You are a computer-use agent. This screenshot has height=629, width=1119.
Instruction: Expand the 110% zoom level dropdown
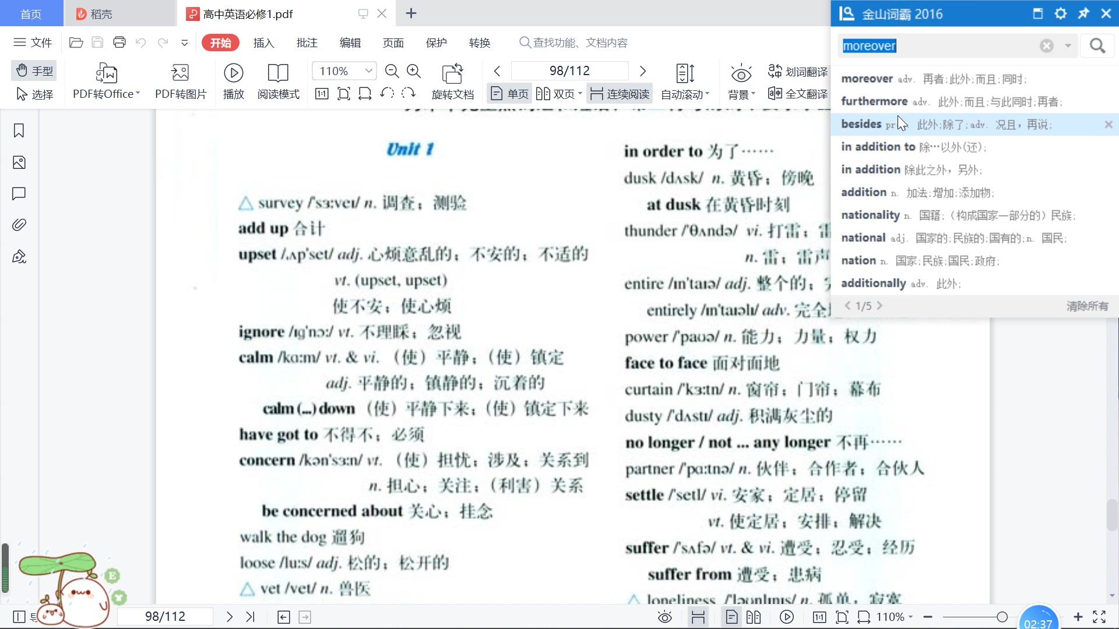368,71
